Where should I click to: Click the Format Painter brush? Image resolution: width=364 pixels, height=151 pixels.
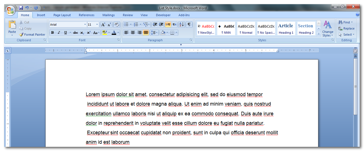tap(21, 35)
